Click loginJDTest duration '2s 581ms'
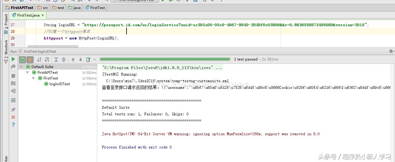This screenshot has height=162, width=395. [89, 84]
